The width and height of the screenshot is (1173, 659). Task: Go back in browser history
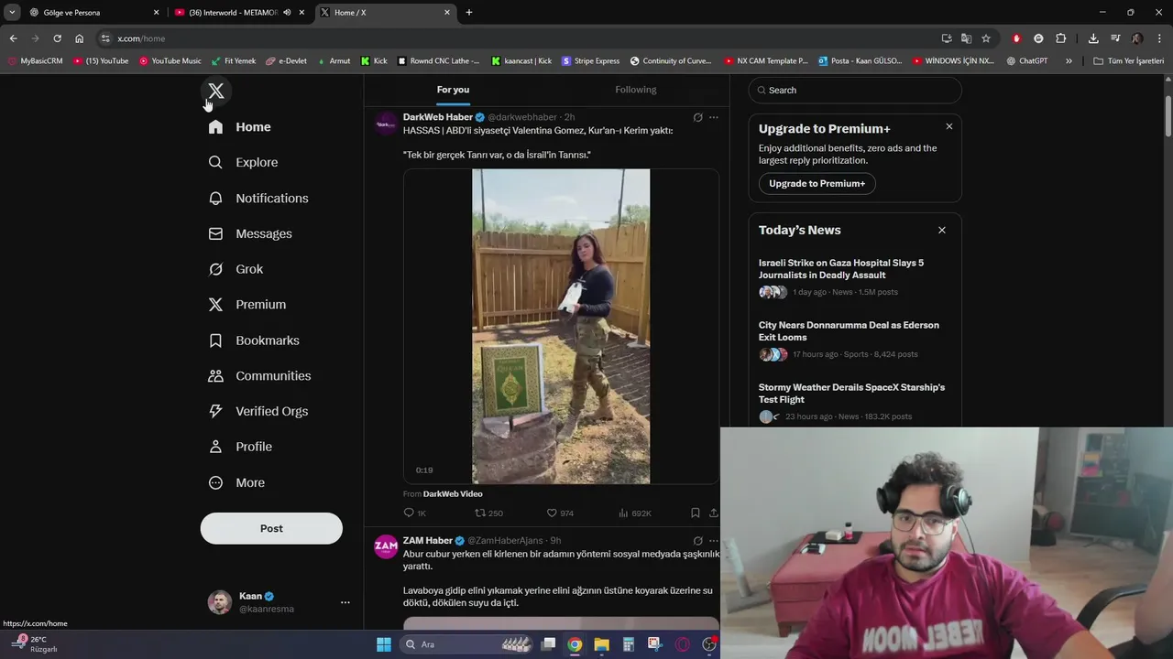pos(13,38)
